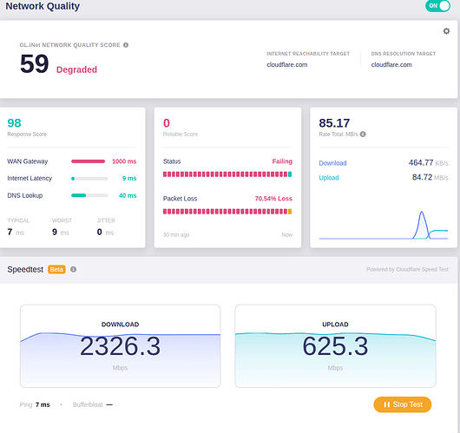
Task: Click Powered by Cloudflare Speed Test text
Action: coord(407,269)
